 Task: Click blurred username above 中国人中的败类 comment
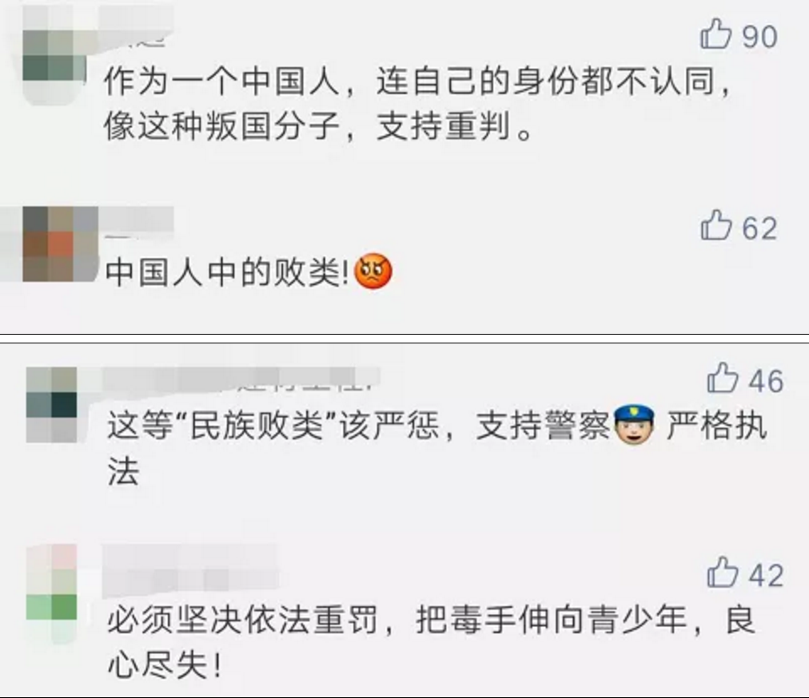(136, 222)
